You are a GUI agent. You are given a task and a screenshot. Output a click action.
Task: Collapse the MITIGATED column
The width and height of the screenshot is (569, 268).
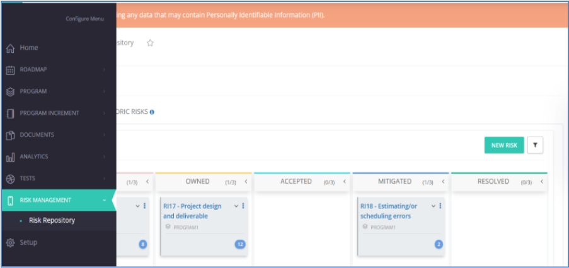point(443,181)
